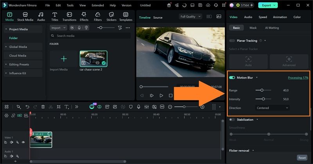Hide Video 1 track with eye icon
The height and width of the screenshot is (164, 313).
pyautogui.click(x=23, y=142)
